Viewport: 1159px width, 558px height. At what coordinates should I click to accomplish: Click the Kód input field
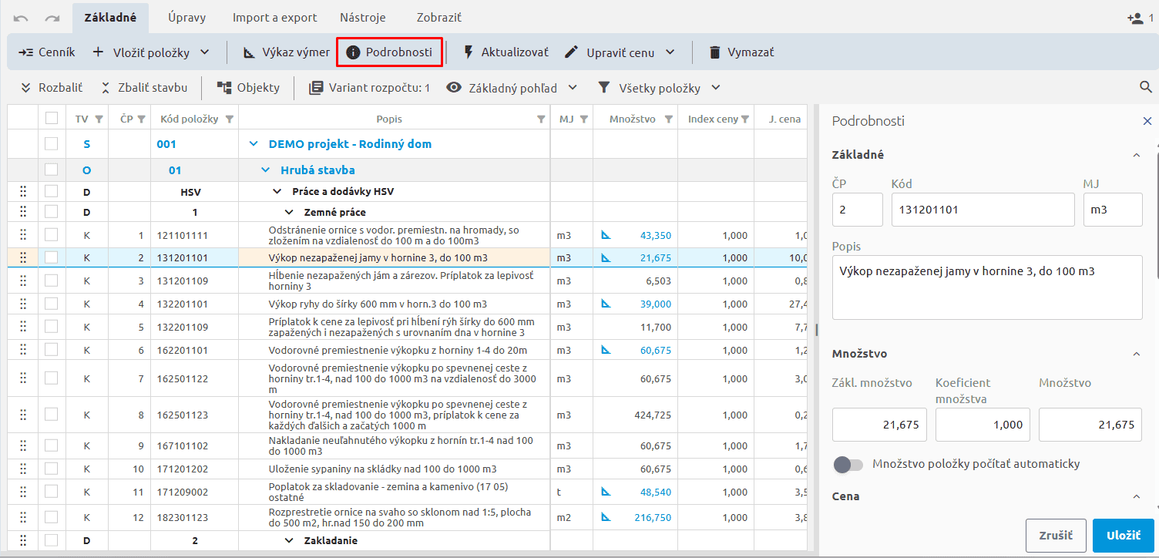pyautogui.click(x=983, y=210)
